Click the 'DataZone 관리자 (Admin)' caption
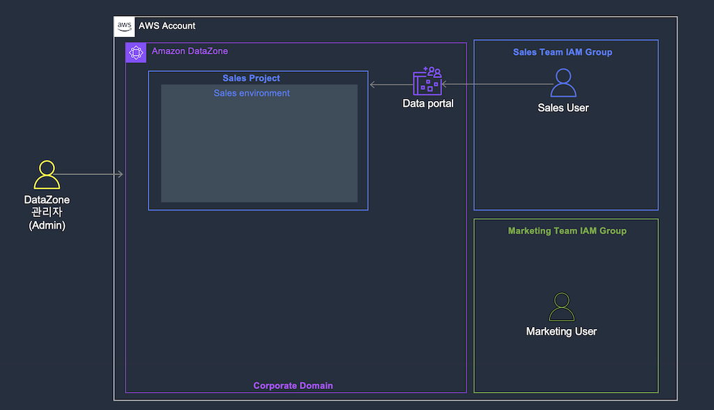This screenshot has height=410, width=714. coord(47,212)
